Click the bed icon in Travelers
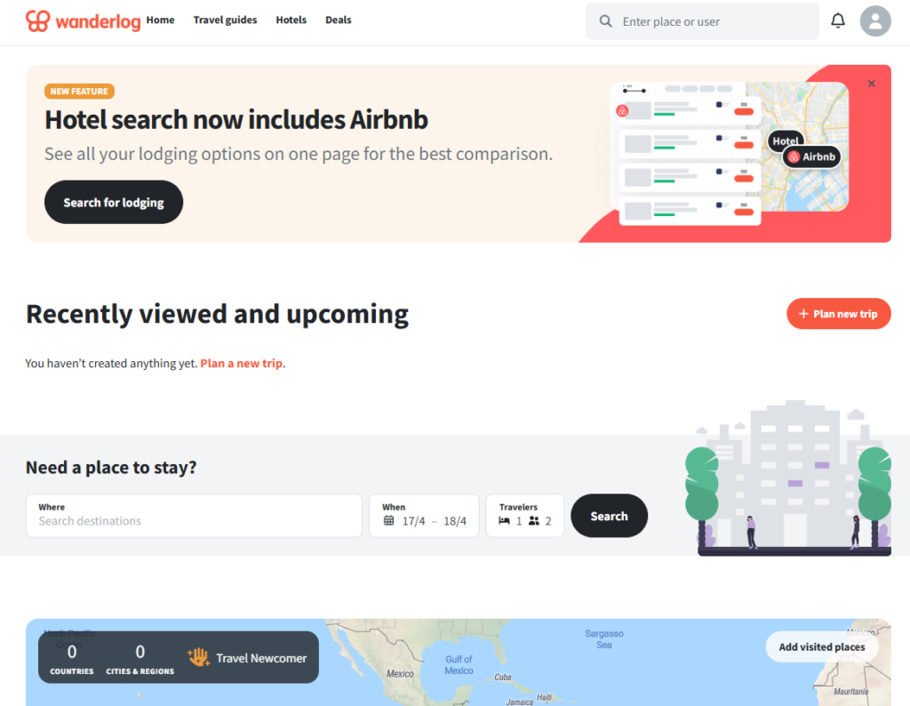The height and width of the screenshot is (706, 910). [x=505, y=521]
